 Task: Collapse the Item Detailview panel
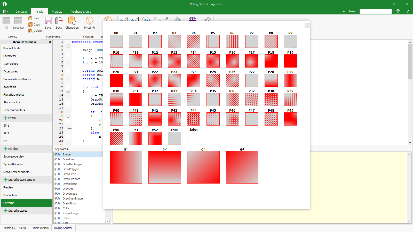pos(50,42)
